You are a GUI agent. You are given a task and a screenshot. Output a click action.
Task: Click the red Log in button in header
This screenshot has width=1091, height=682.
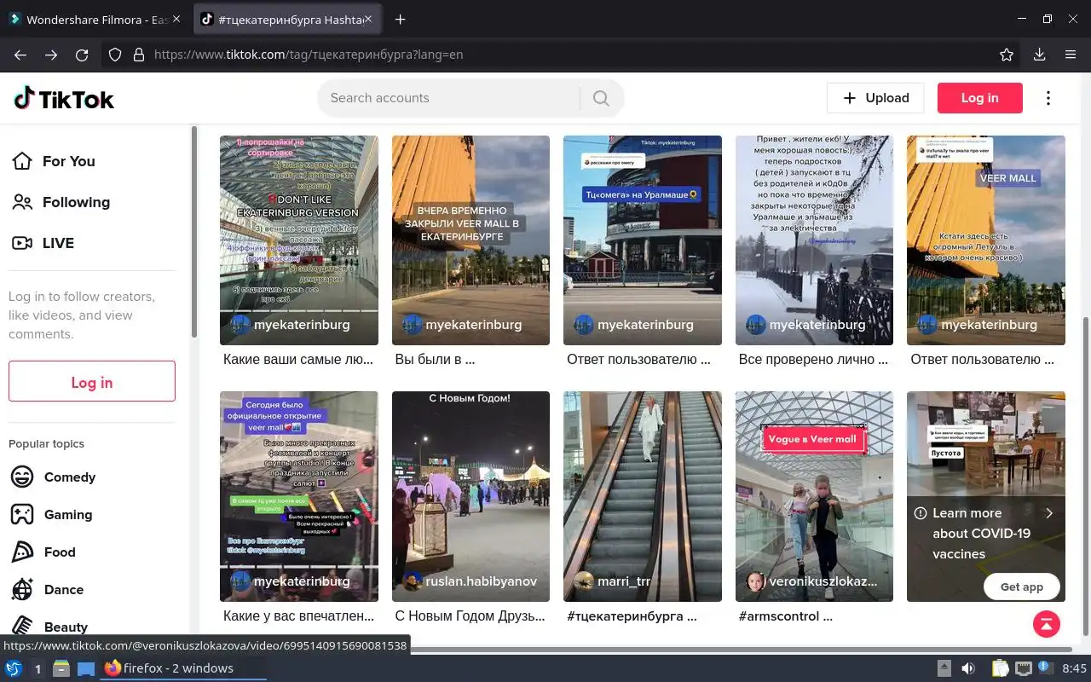click(x=979, y=98)
